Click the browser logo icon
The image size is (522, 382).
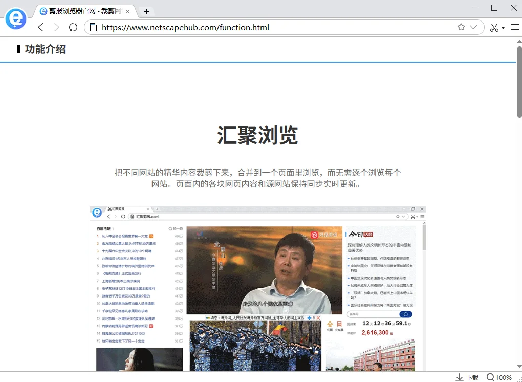point(16,18)
